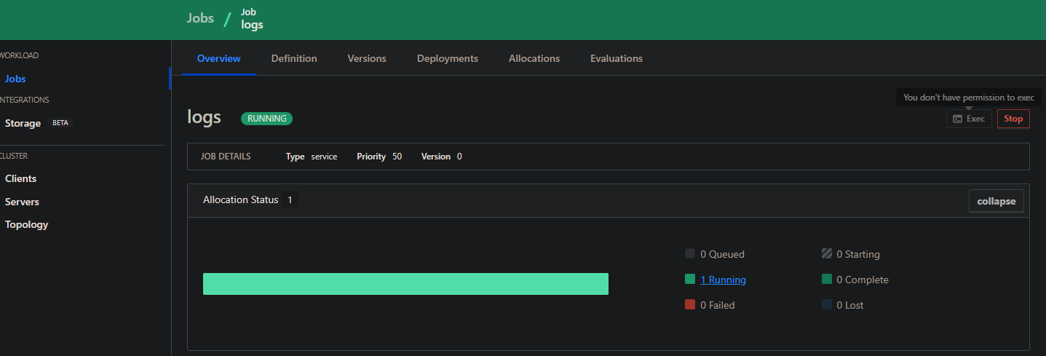Open Clients in the cluster sidebar
Screen dimensions: 1046x356
(20, 178)
